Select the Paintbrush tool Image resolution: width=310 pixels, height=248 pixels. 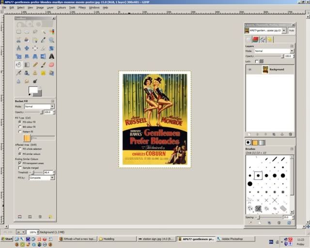(x=43, y=65)
